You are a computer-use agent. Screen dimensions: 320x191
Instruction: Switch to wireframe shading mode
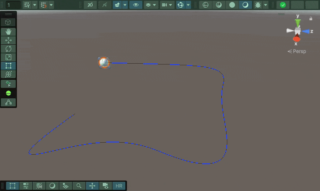[206, 5]
